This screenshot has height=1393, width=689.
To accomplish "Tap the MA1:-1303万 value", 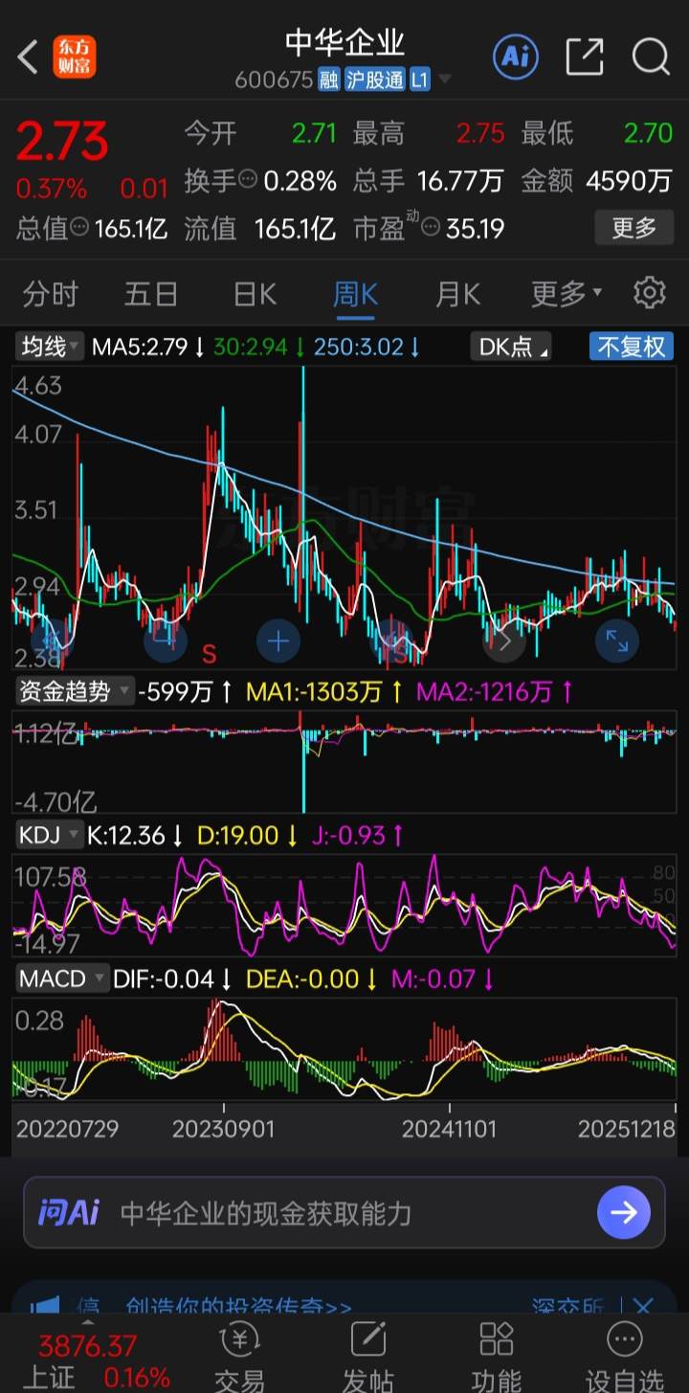I will [315, 691].
